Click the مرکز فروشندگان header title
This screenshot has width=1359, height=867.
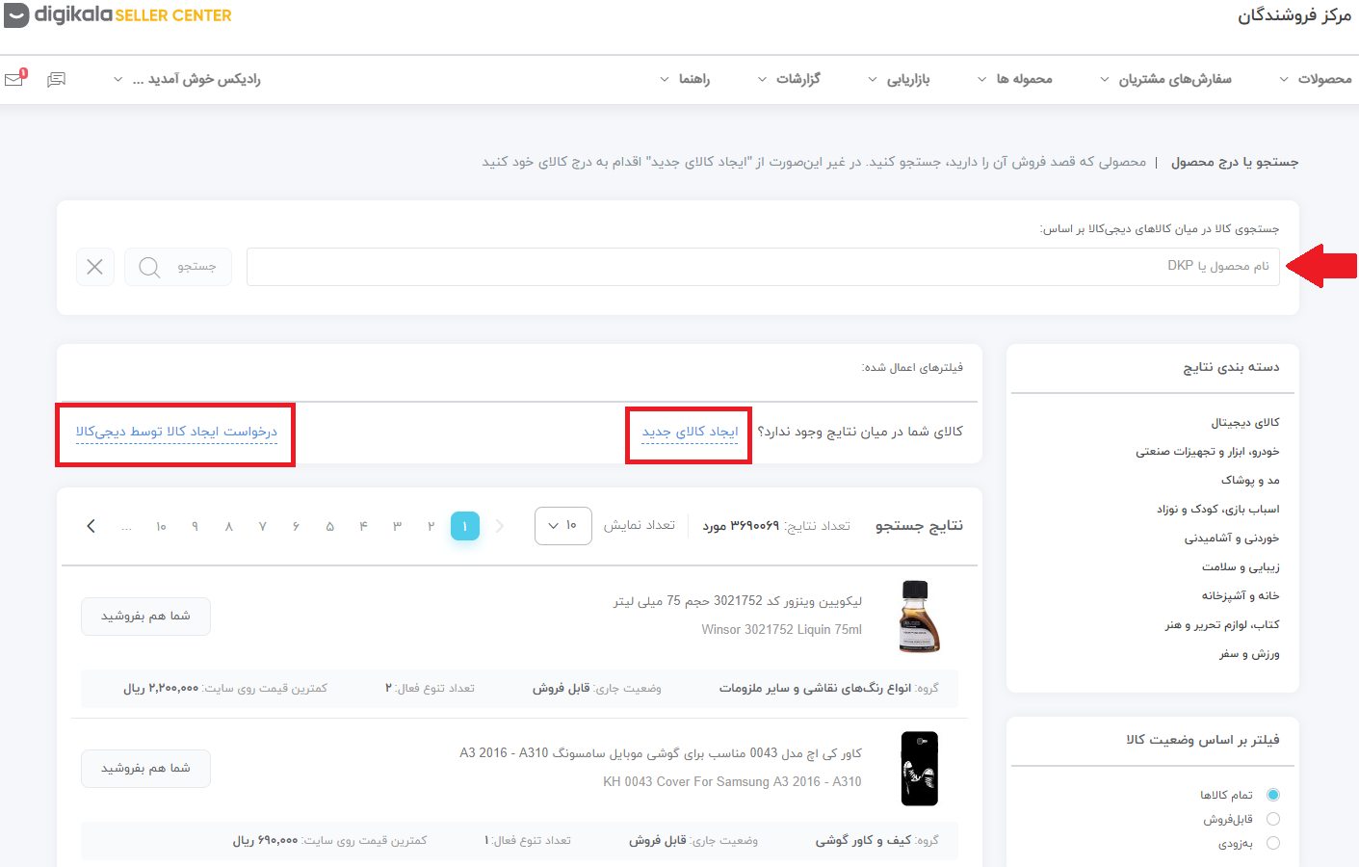tap(1294, 15)
